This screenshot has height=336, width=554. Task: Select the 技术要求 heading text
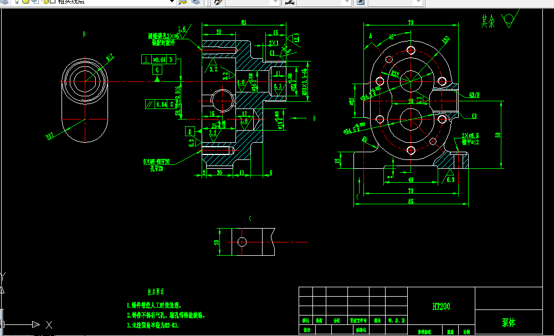(156, 292)
